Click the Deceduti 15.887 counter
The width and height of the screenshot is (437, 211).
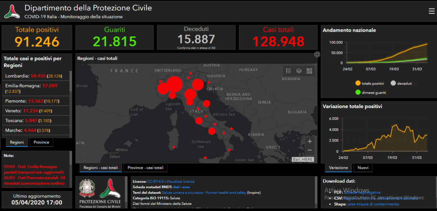point(196,37)
